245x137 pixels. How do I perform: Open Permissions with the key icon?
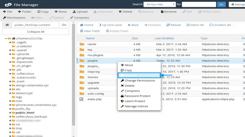(5, 18)
